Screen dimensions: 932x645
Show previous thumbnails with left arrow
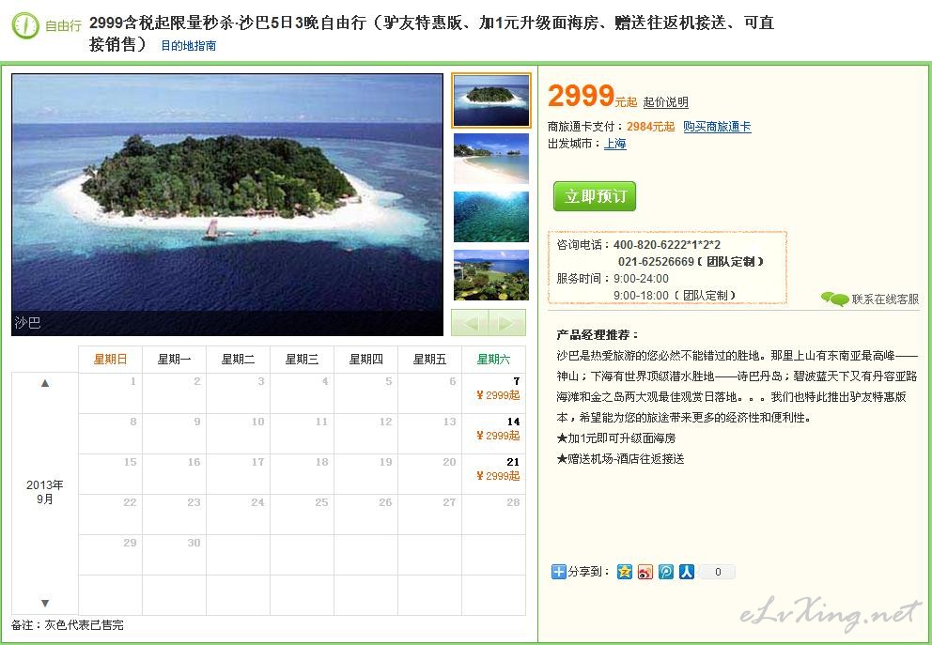click(x=470, y=323)
